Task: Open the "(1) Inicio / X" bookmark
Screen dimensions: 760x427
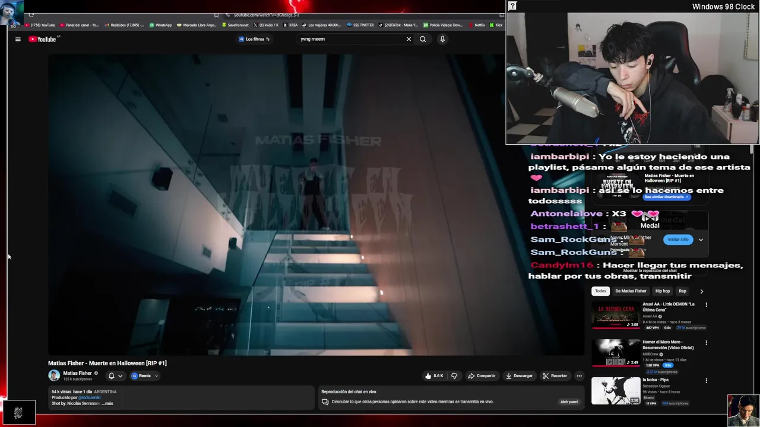Action: point(266,25)
